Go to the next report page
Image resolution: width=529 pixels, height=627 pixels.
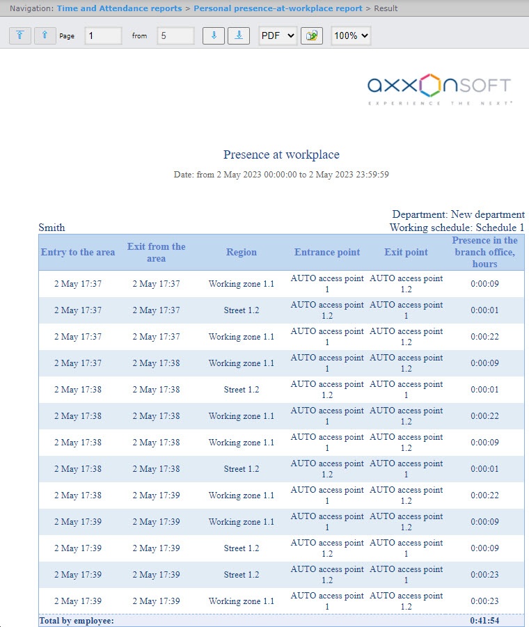coord(214,35)
